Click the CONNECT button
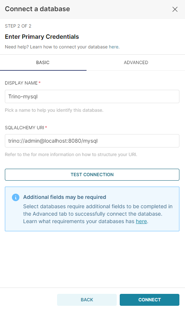Screen dimensions: 185x311 click(150, 300)
